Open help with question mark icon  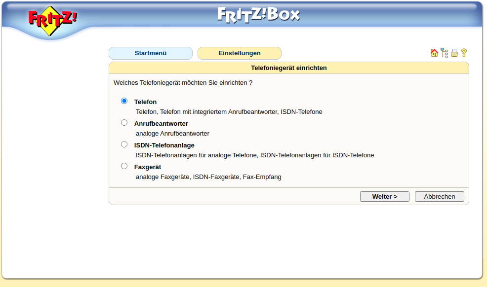(x=464, y=53)
